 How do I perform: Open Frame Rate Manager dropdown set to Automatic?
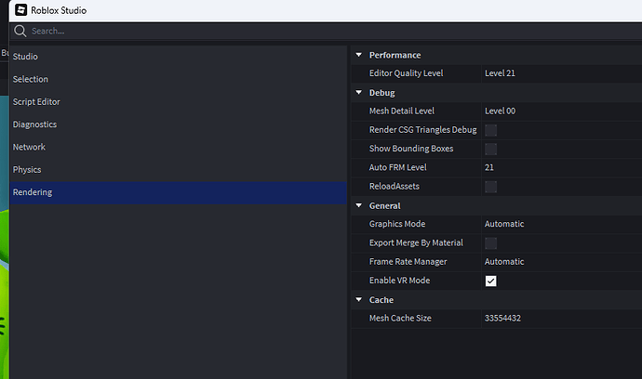tap(562, 262)
